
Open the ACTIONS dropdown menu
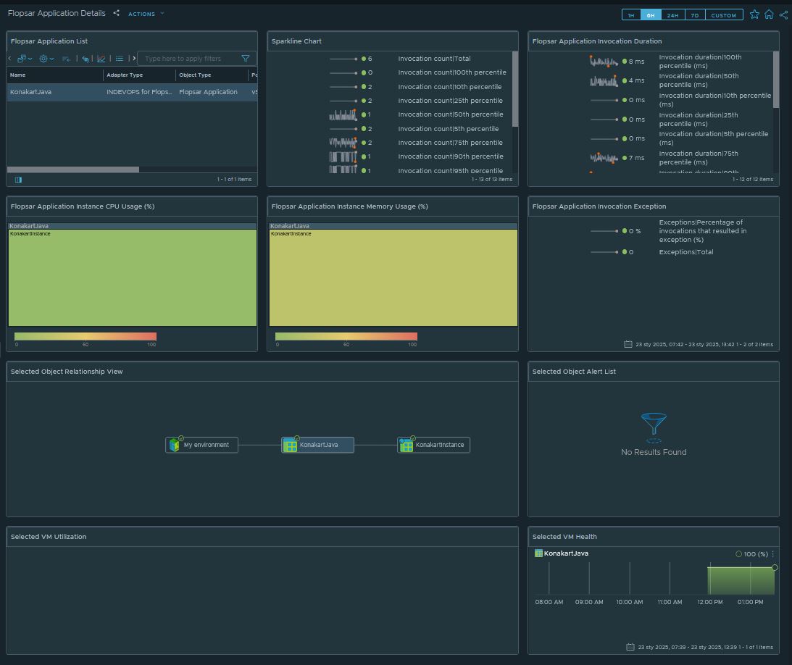[146, 14]
